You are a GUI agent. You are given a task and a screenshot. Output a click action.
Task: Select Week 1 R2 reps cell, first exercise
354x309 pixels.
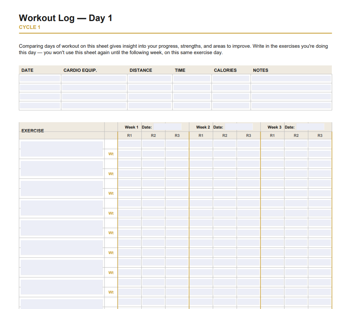pyautogui.click(x=153, y=144)
